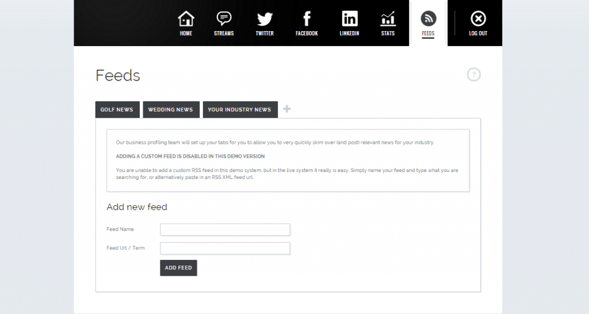
Task: Switch to Your Industry News tab
Action: pyautogui.click(x=240, y=110)
